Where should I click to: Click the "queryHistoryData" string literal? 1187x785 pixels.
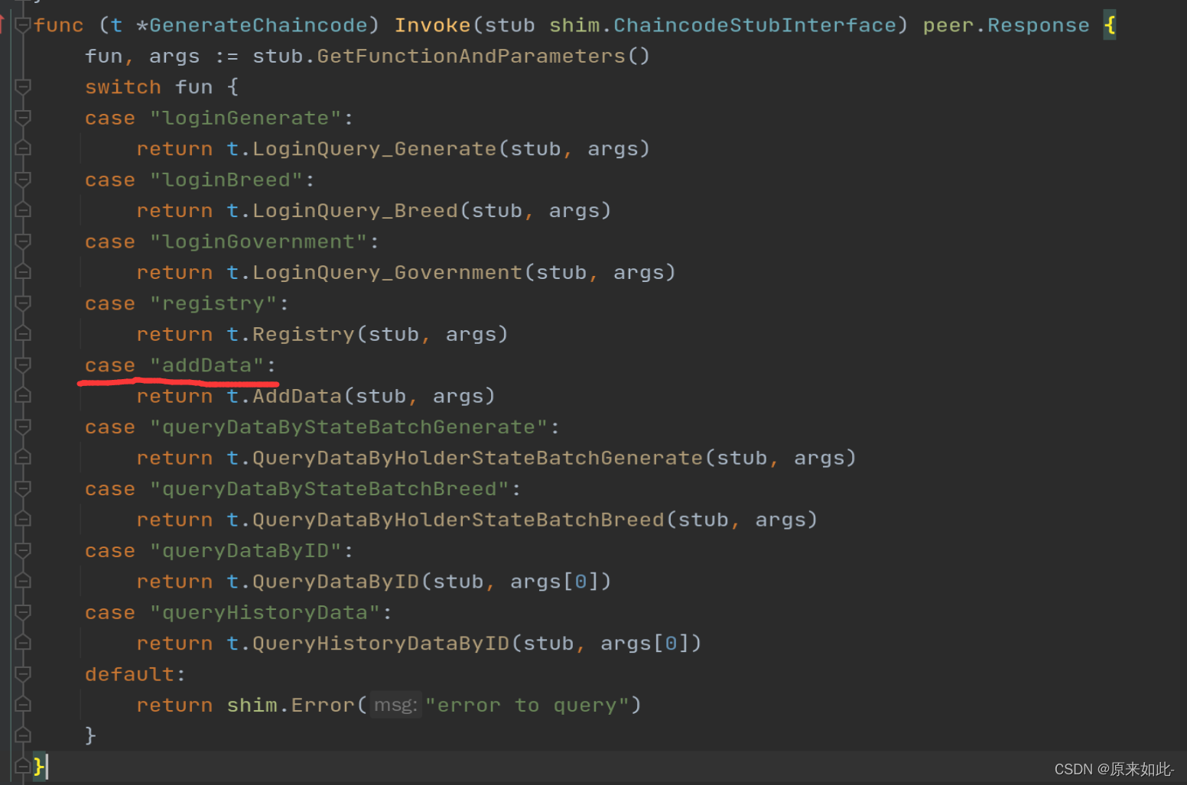coord(265,612)
